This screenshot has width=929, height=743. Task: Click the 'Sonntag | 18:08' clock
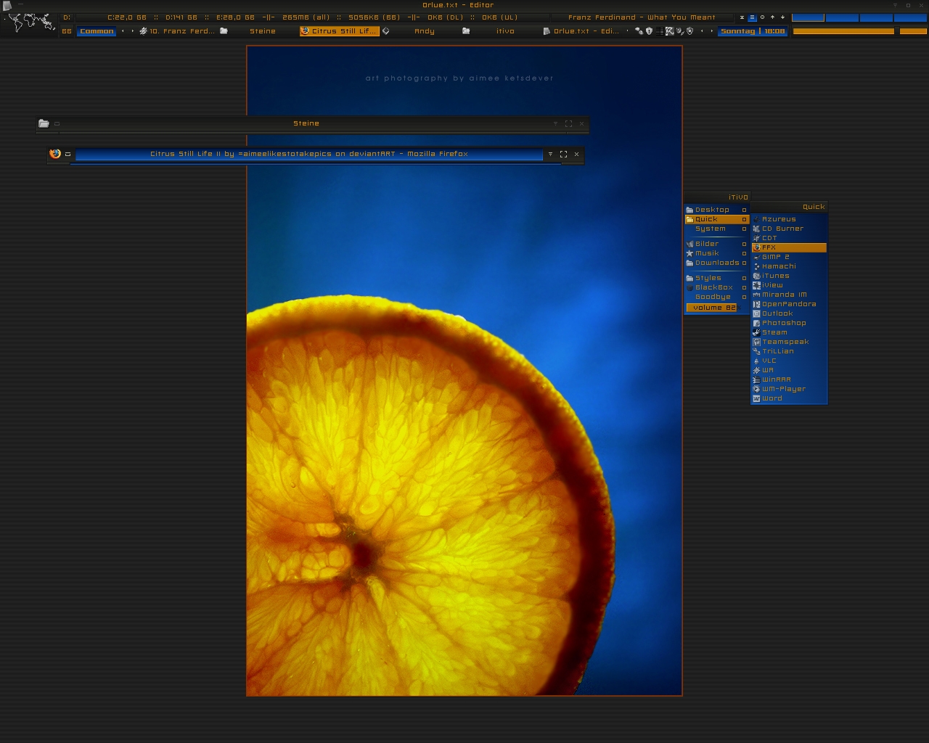click(x=753, y=31)
